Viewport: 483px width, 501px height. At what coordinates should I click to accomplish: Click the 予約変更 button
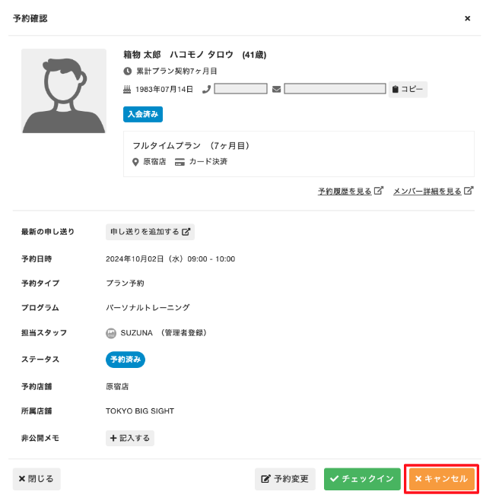tap(285, 479)
